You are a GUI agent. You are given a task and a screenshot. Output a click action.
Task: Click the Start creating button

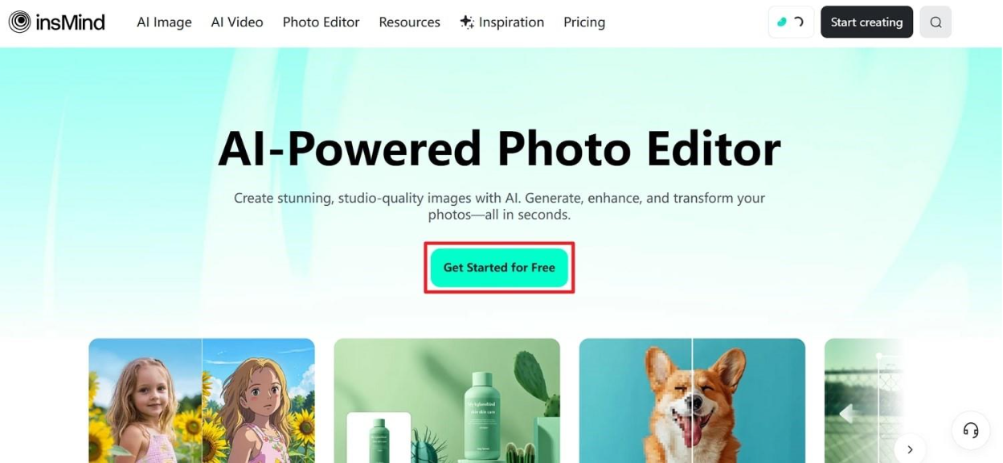tap(866, 23)
